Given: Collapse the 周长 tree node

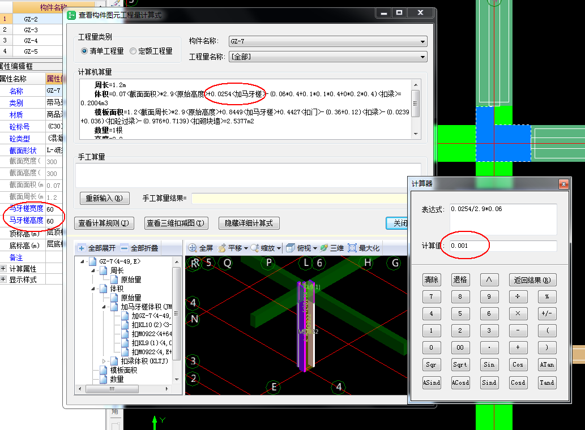Looking at the screenshot, I should pyautogui.click(x=93, y=270).
